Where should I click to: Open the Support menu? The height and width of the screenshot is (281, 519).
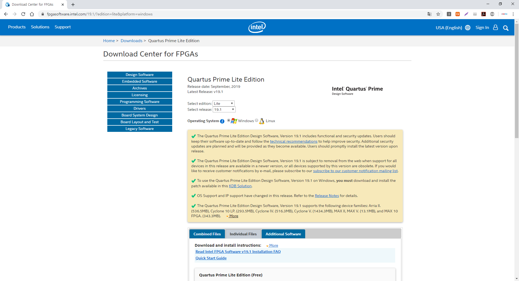pos(63,27)
